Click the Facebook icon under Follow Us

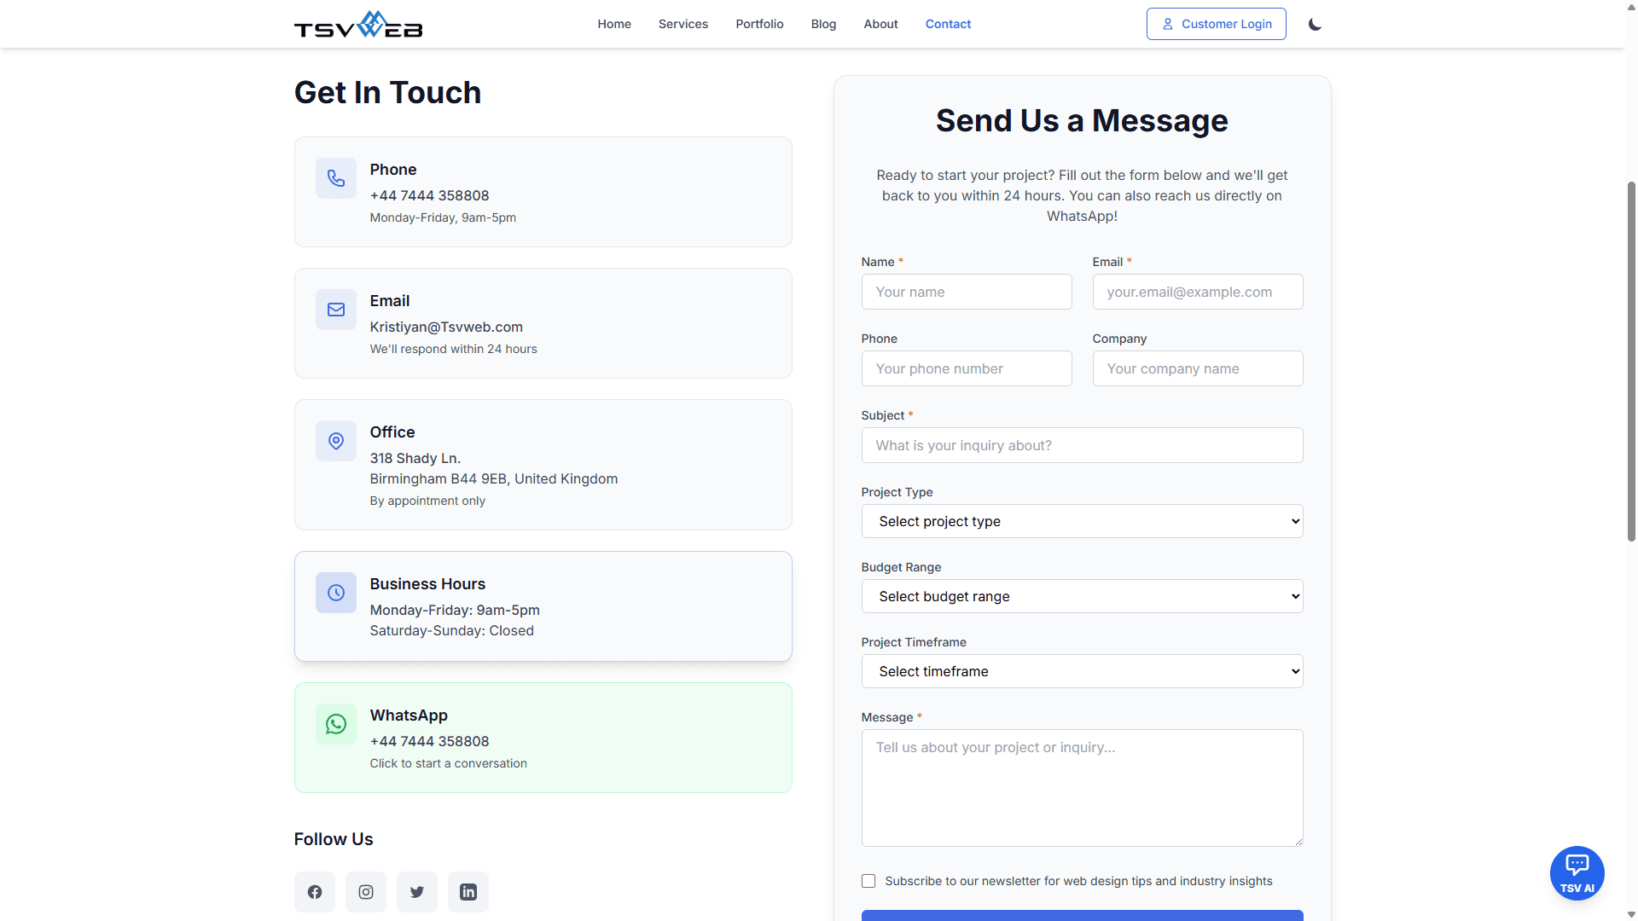click(315, 892)
